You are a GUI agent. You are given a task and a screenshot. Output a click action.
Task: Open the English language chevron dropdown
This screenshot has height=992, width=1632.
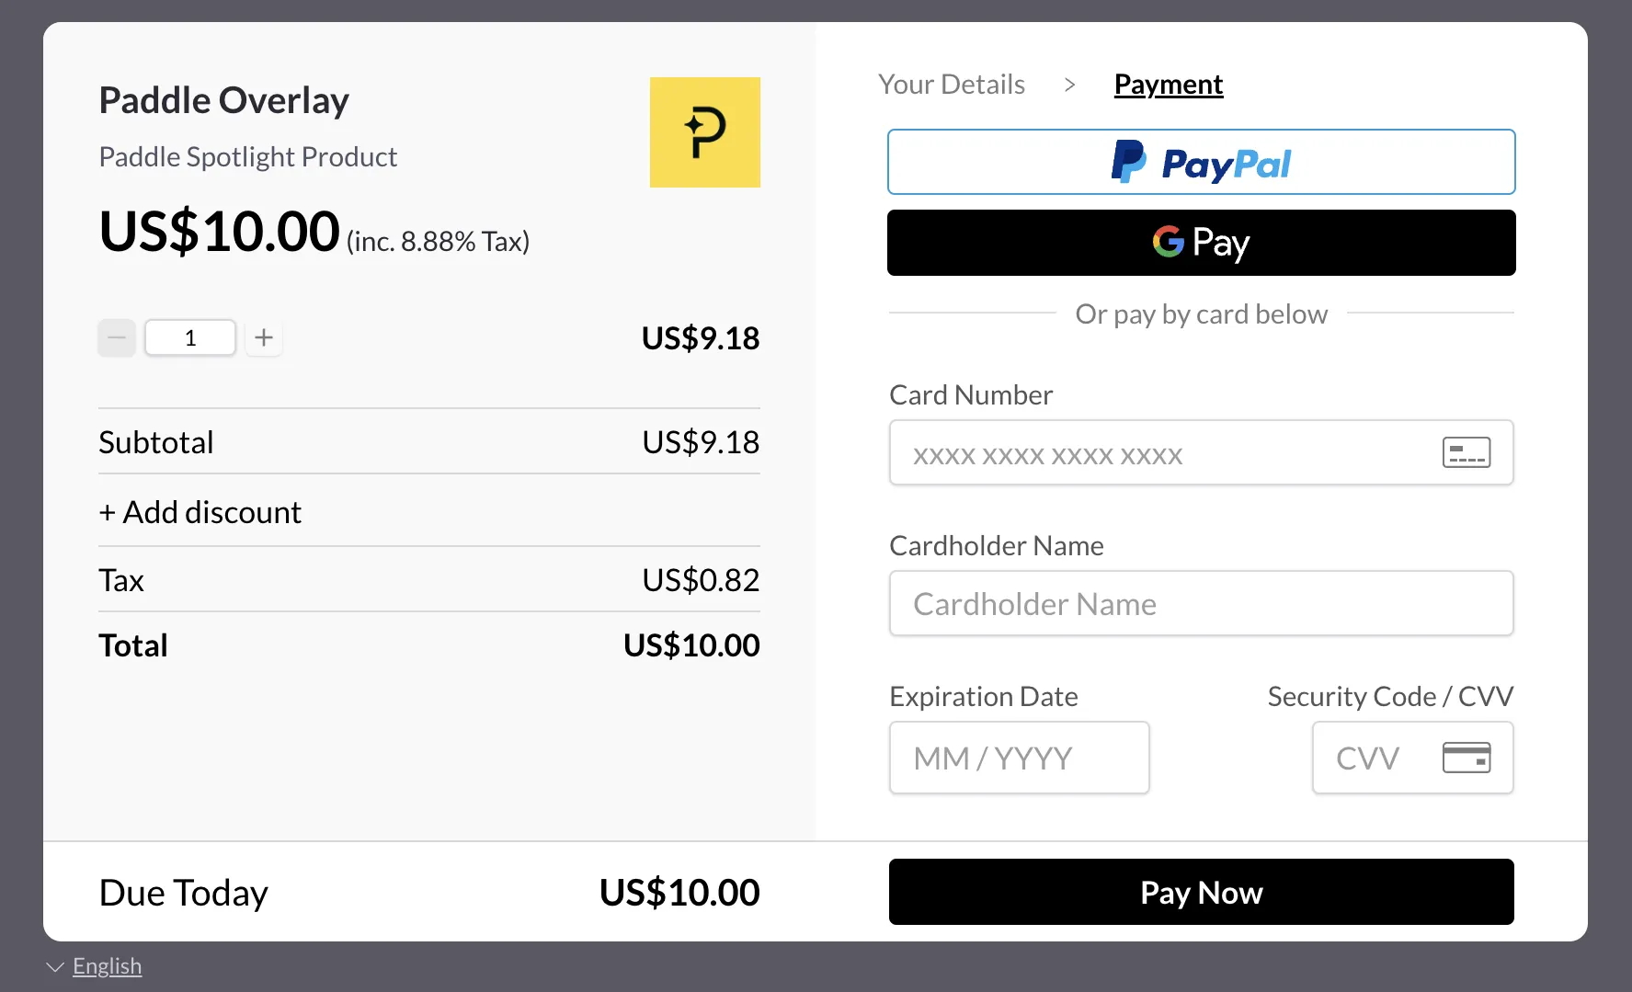(x=54, y=965)
